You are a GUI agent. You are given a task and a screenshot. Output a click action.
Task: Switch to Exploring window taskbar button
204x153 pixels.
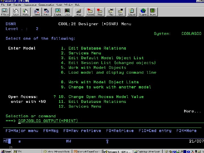[x=147, y=151]
